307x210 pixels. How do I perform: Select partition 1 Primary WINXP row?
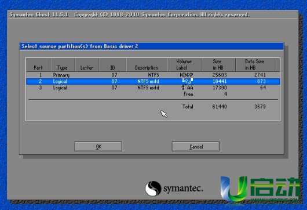click(x=153, y=75)
